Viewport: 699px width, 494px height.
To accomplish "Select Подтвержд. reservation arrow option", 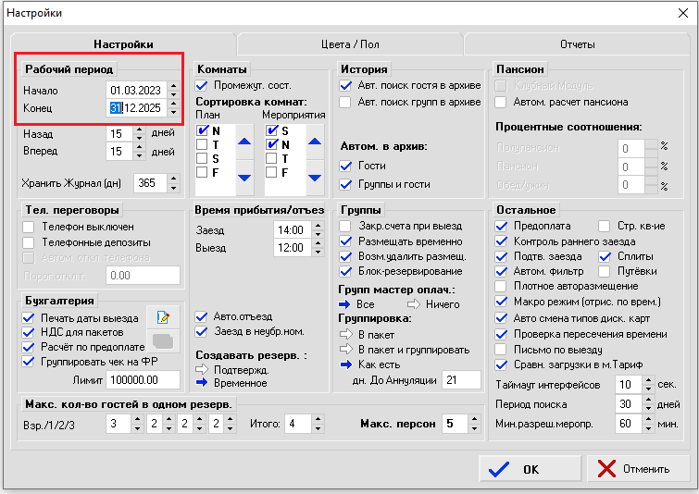I will point(203,368).
